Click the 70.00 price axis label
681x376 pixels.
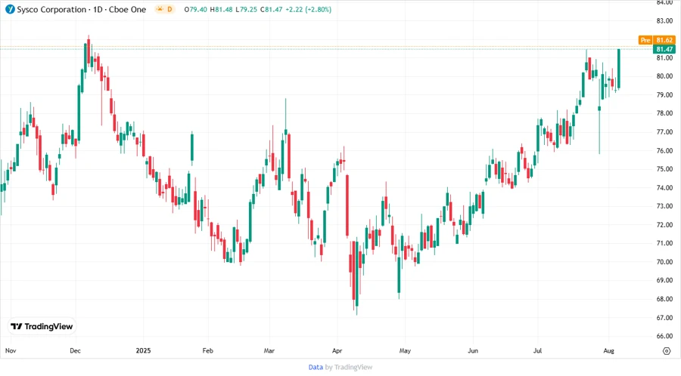coord(664,262)
